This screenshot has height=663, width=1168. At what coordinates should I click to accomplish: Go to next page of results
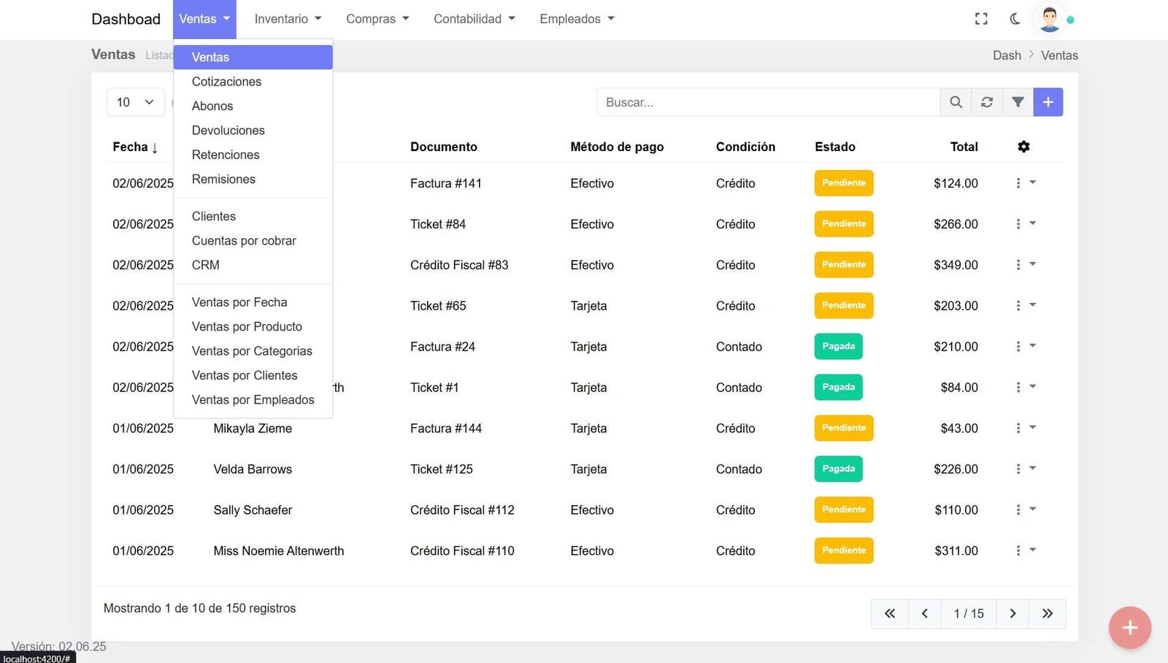point(1013,613)
